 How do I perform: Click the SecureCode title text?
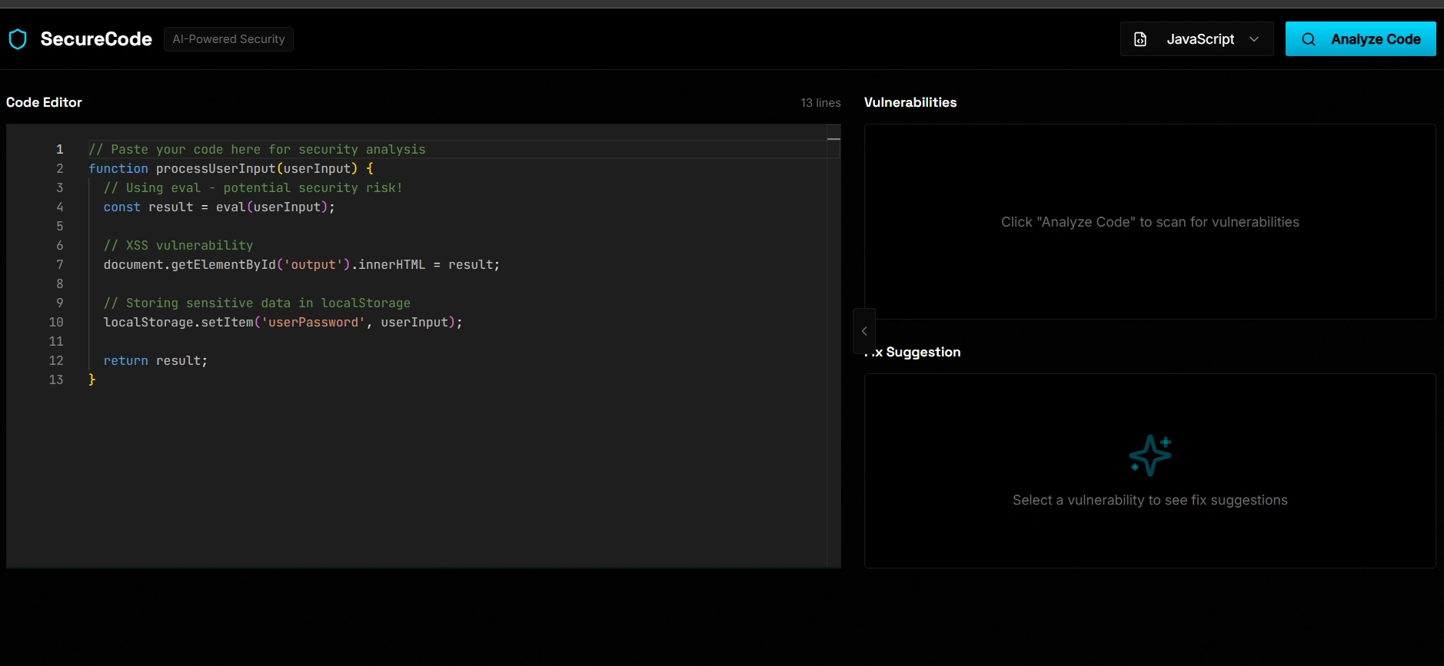[x=96, y=39]
